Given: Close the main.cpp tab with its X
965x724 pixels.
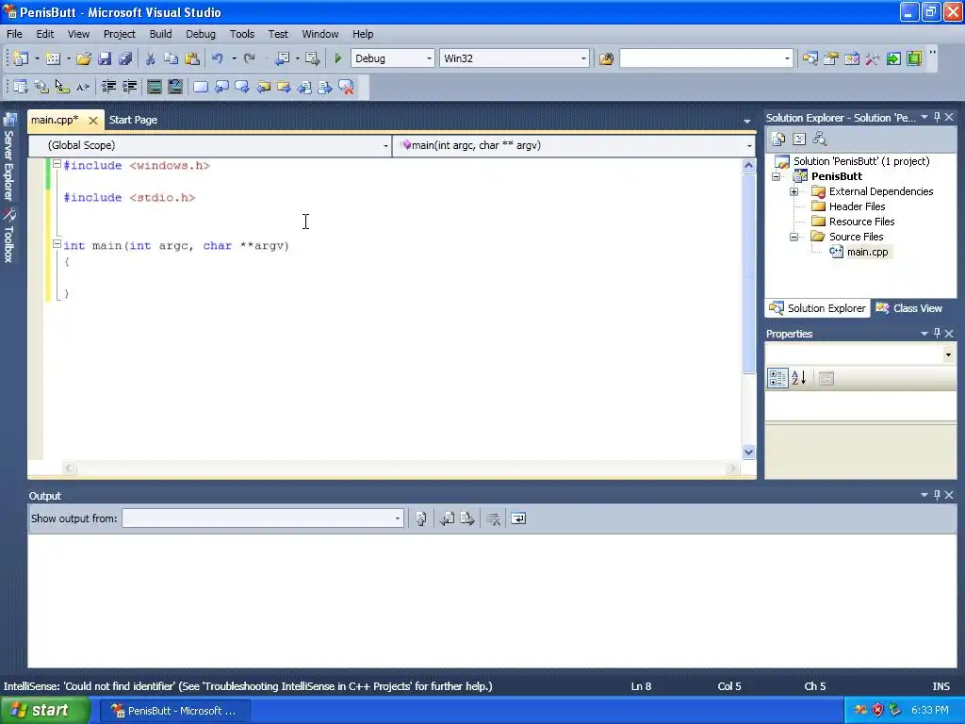Looking at the screenshot, I should point(93,121).
